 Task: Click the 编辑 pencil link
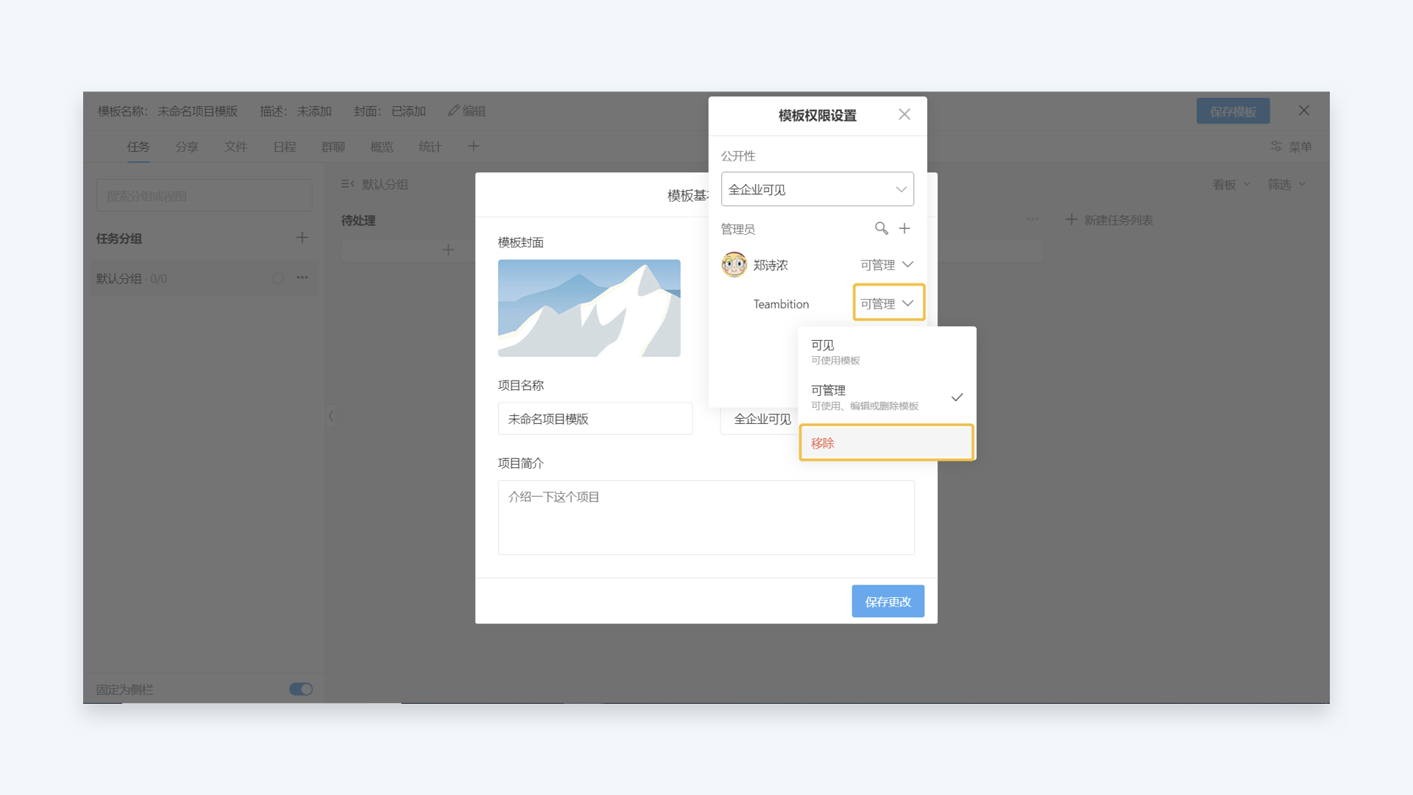467,111
